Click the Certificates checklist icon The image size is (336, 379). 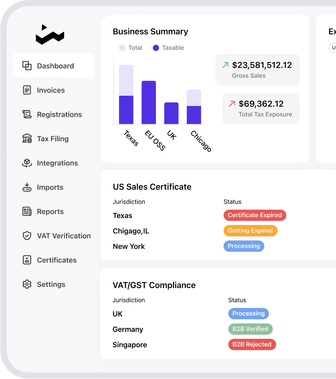point(27,260)
